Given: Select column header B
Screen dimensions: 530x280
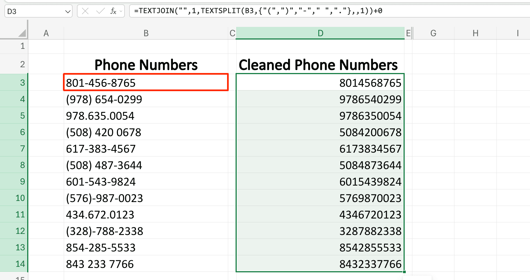Looking at the screenshot, I should (146, 33).
